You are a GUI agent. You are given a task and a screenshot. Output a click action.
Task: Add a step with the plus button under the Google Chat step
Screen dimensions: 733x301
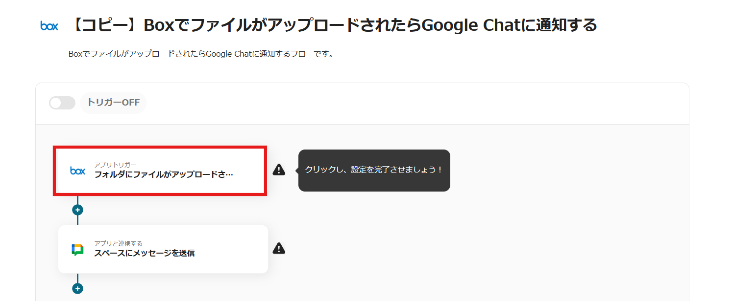[77, 289]
